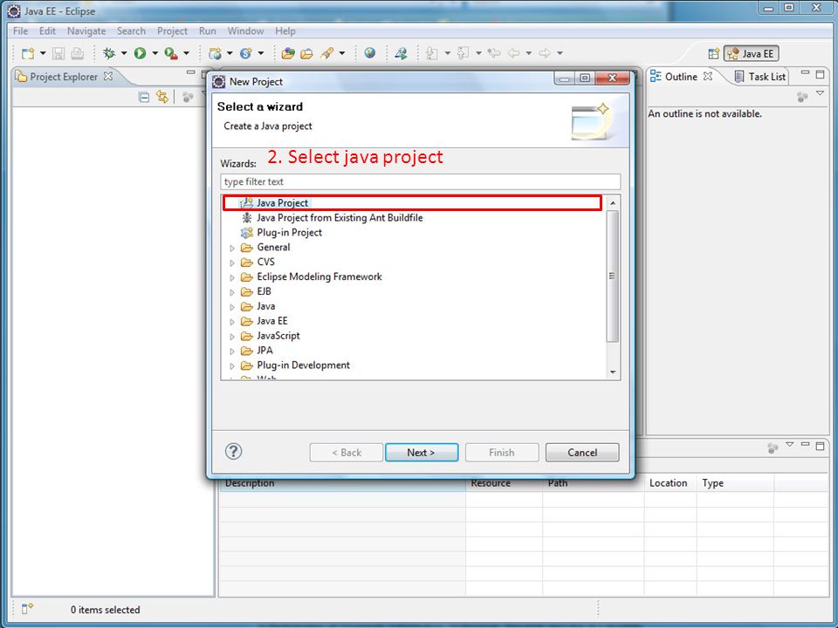This screenshot has height=628, width=838.
Task: Click the Search flashlight icon
Action: 326,53
